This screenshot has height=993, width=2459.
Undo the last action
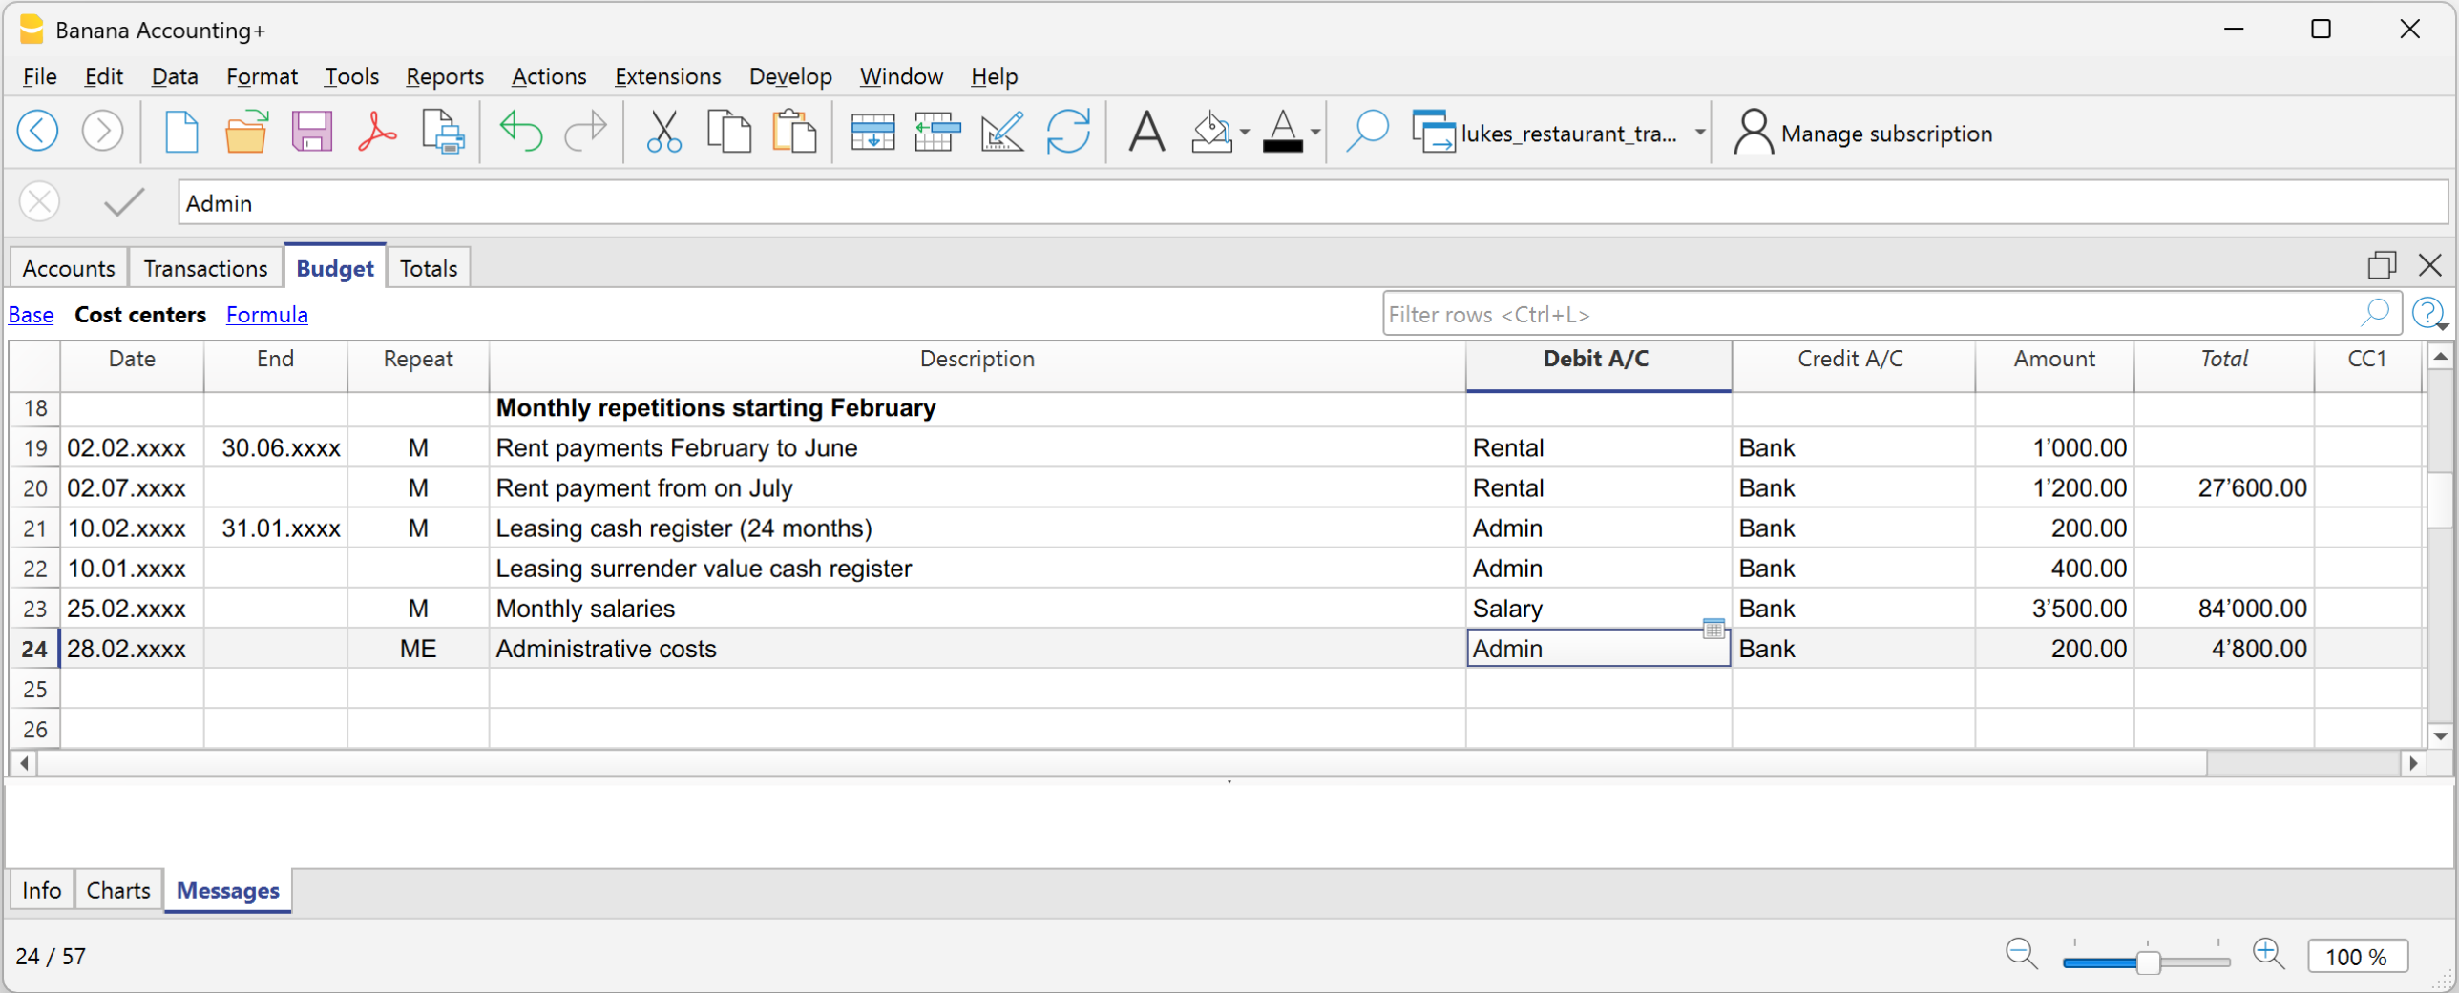pos(521,131)
